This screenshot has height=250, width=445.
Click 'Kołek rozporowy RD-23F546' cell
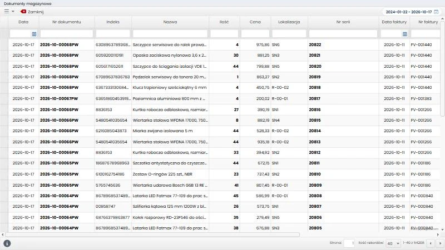170,217
